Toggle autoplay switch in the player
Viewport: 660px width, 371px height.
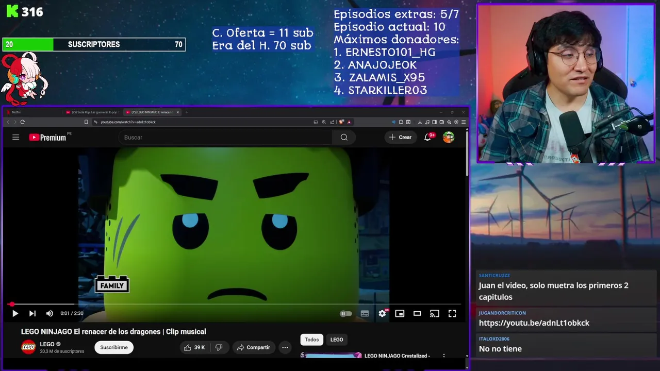pyautogui.click(x=345, y=313)
